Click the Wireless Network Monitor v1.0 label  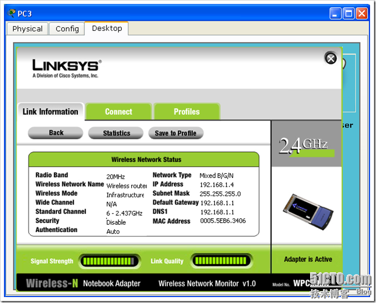coord(207,284)
